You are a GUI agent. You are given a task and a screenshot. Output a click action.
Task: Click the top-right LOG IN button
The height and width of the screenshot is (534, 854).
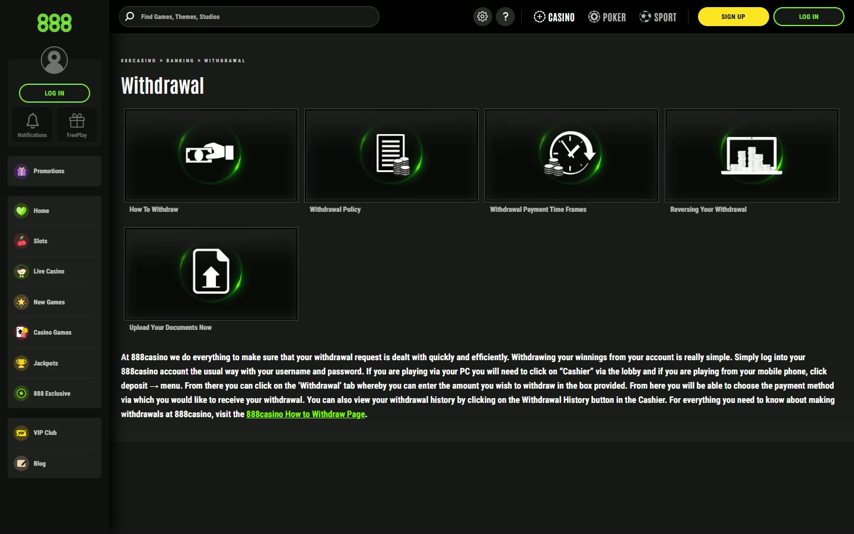click(808, 17)
